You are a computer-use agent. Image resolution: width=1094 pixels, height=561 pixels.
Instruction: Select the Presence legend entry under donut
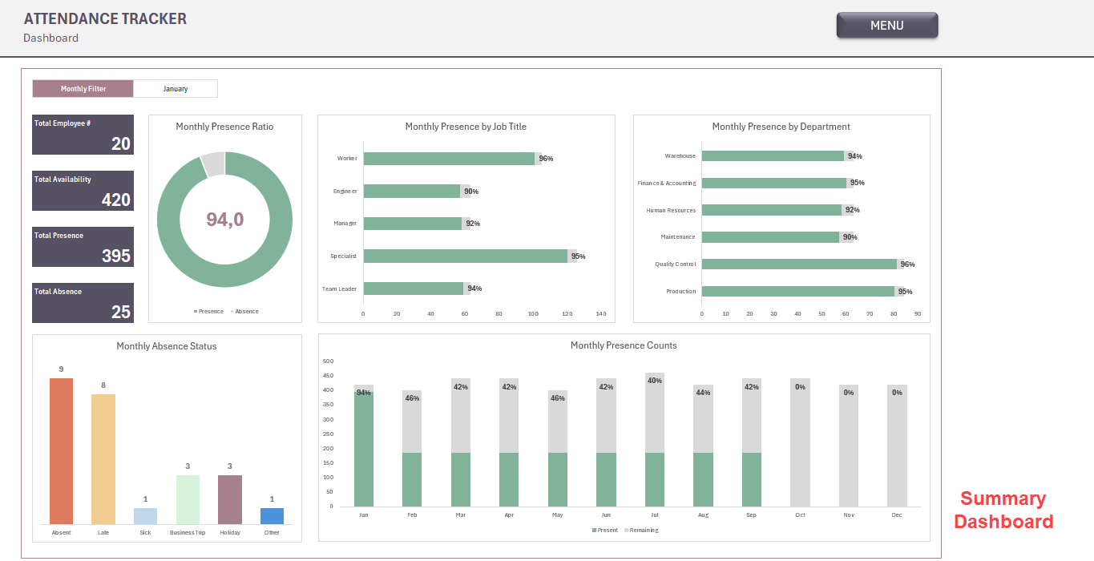coord(209,311)
